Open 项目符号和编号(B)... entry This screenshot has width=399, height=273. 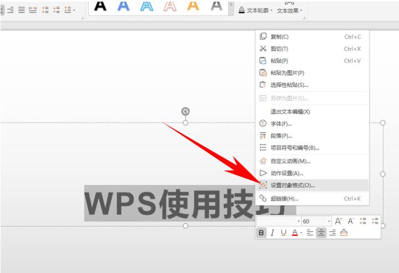click(312, 147)
